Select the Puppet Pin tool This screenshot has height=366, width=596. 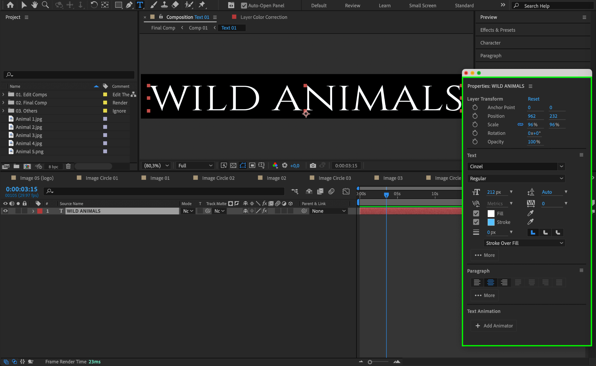tap(202, 5)
